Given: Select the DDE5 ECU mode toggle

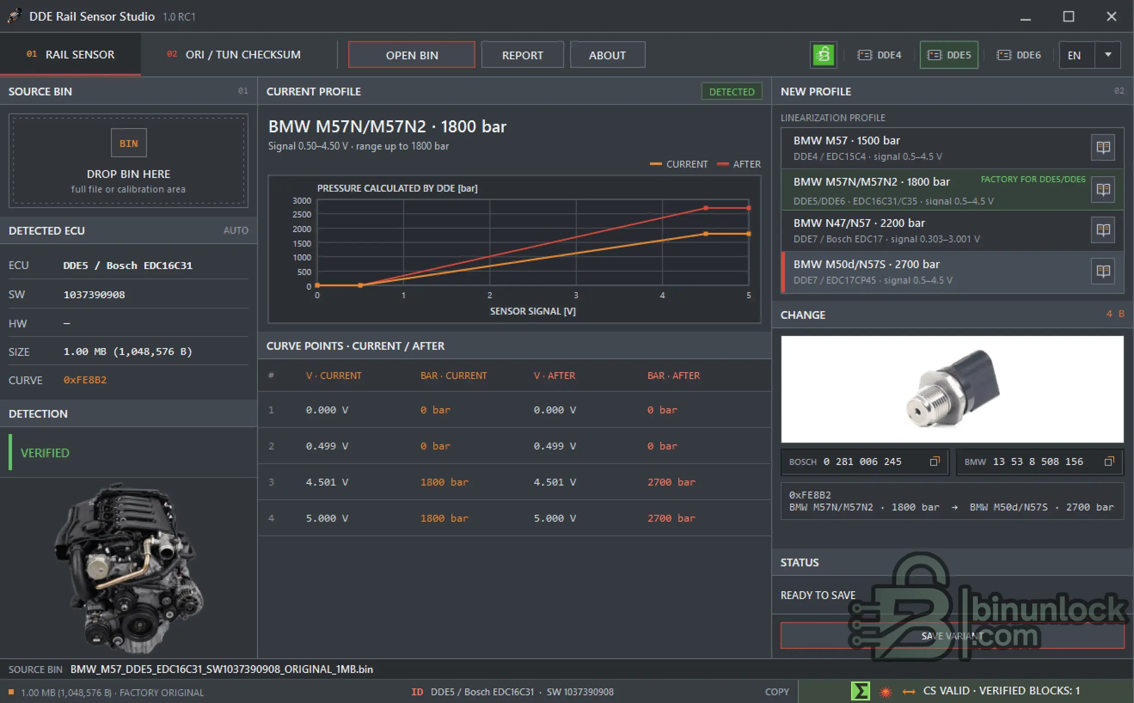Looking at the screenshot, I should click(x=949, y=55).
